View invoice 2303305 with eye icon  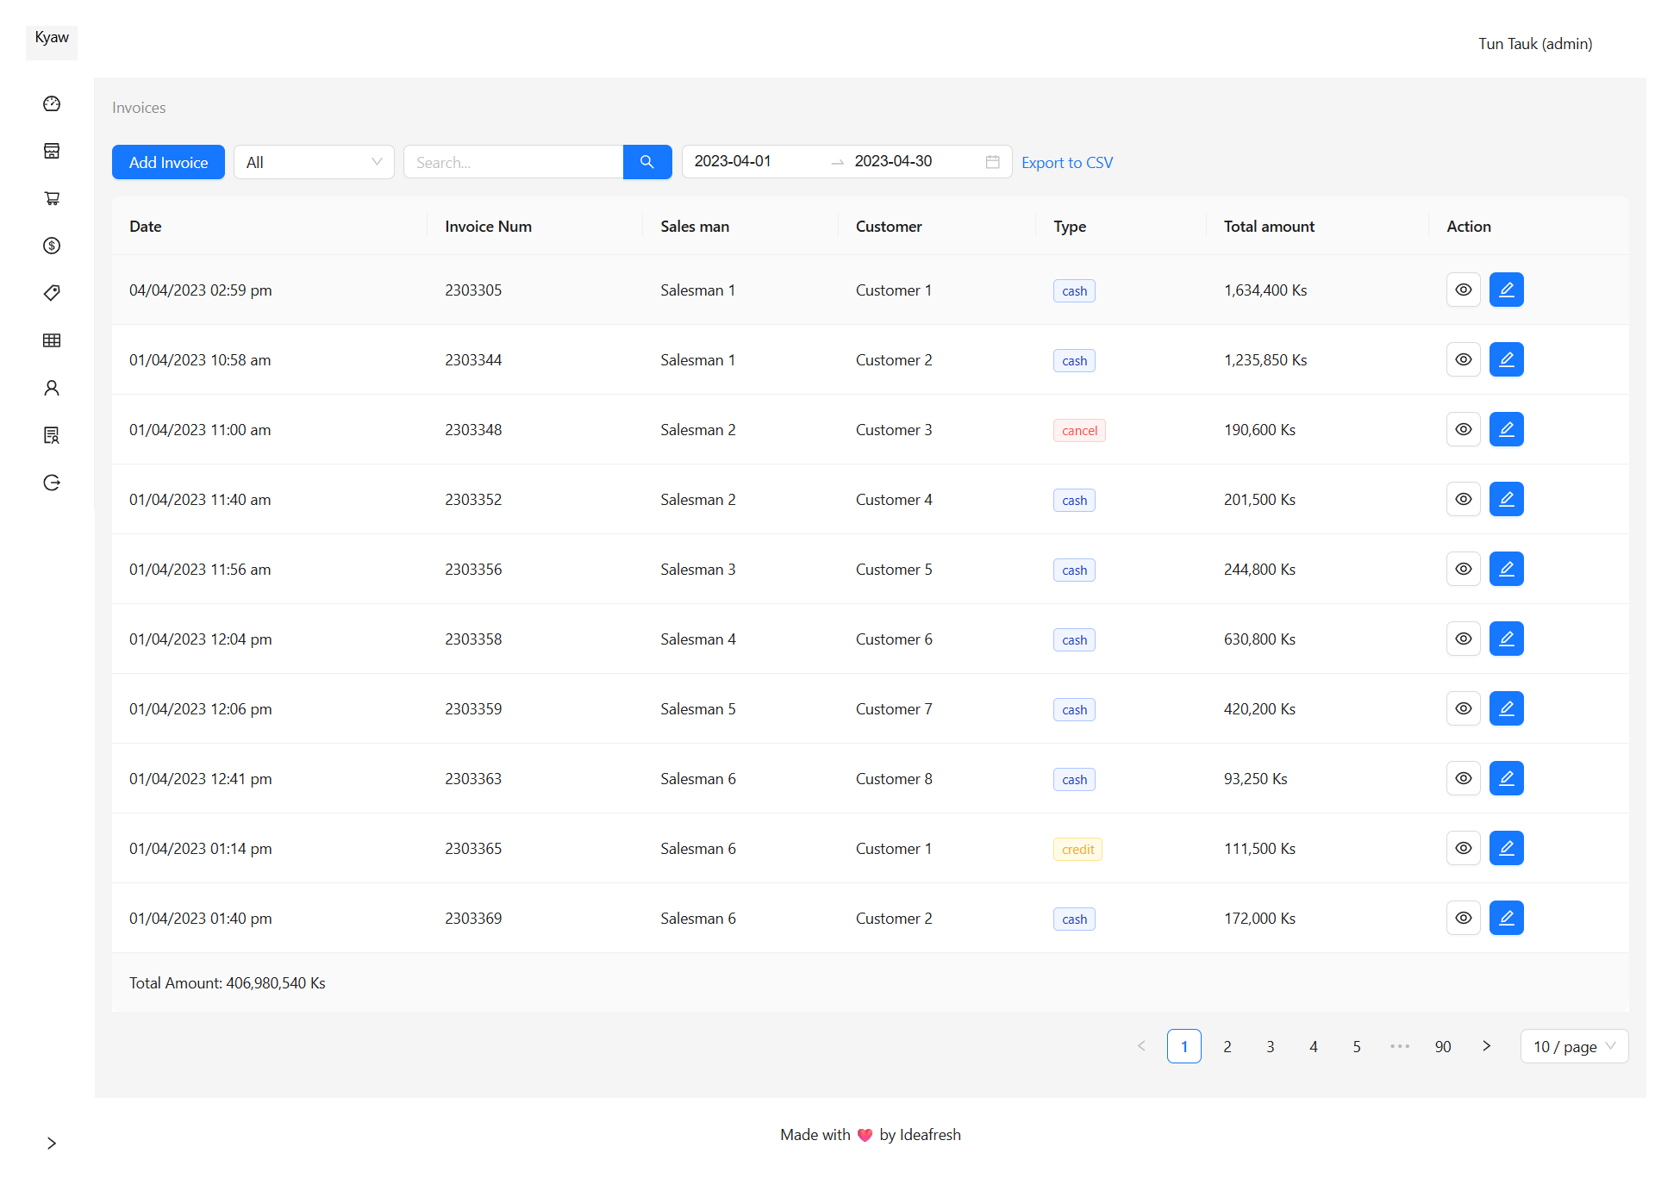click(1463, 290)
